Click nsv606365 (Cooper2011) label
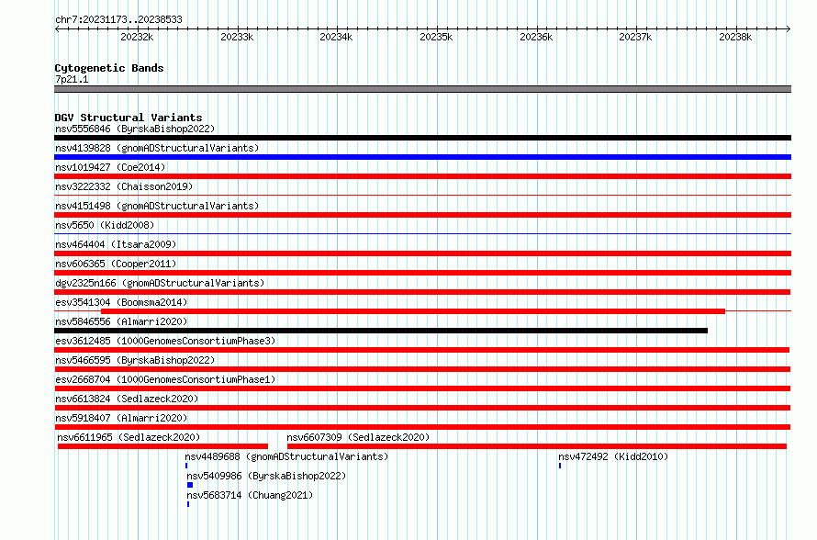Viewport: 817px width, 540px height. pyautogui.click(x=116, y=264)
